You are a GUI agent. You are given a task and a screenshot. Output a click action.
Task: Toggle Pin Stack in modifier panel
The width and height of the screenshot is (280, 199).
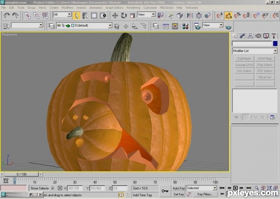pyautogui.click(x=236, y=117)
